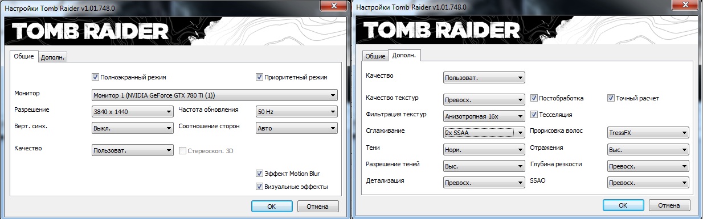Open the Фильтрация текстур dropdown
The width and height of the screenshot is (703, 219).
point(484,116)
